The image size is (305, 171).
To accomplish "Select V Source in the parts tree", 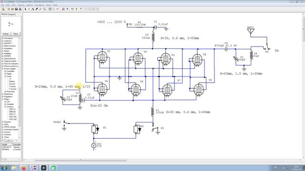I will point(13,89).
